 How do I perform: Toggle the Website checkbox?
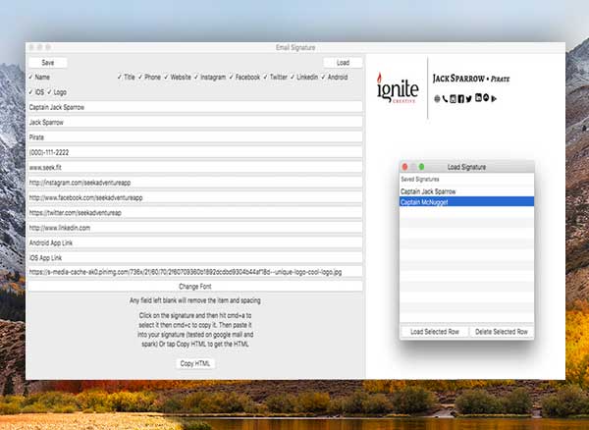[x=166, y=77]
